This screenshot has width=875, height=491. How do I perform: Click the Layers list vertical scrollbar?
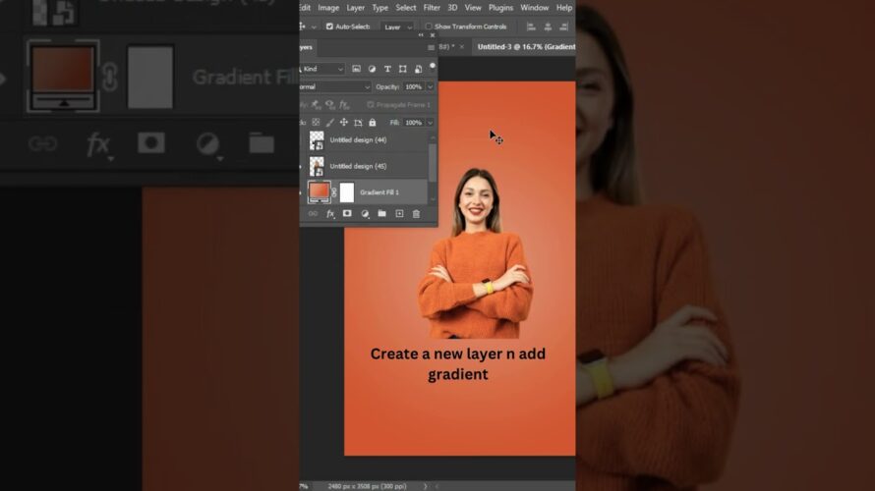pos(433,163)
